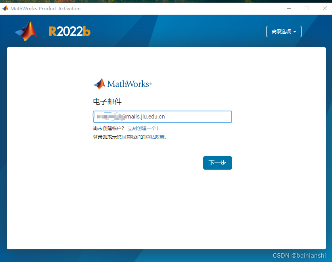Click the R2022b release label
Screen dimensions: 332x262
70,32
